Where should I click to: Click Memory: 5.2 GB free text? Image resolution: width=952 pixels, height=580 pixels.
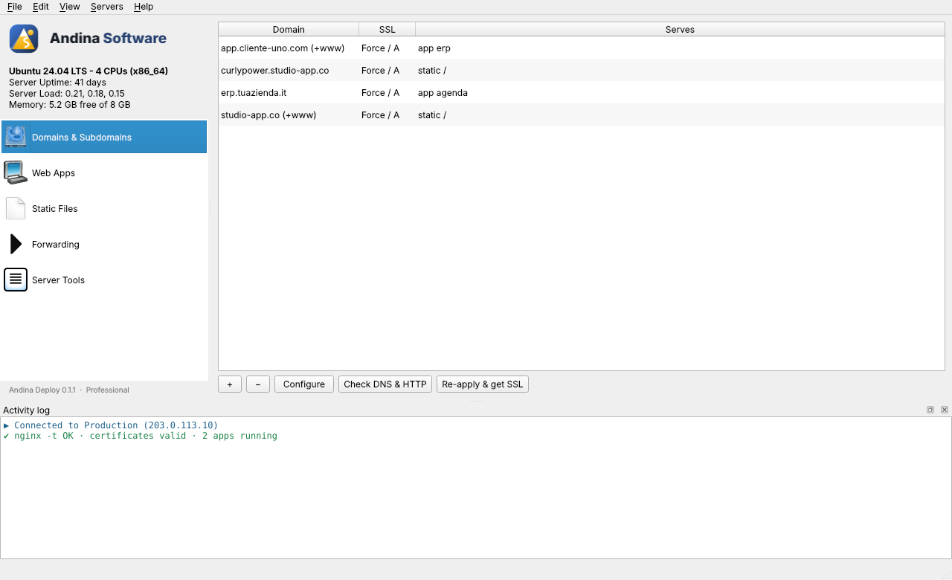[x=69, y=105]
